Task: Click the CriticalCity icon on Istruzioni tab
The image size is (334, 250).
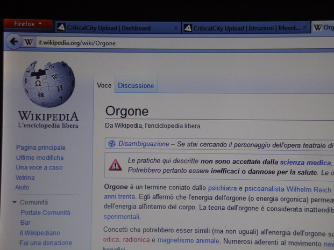Action: pos(188,27)
